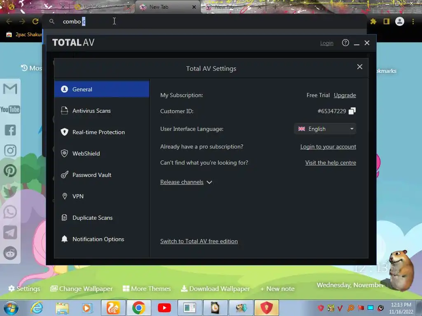Close the Total AV Settings dialog
Viewport: 422px width, 316px height.
359,67
